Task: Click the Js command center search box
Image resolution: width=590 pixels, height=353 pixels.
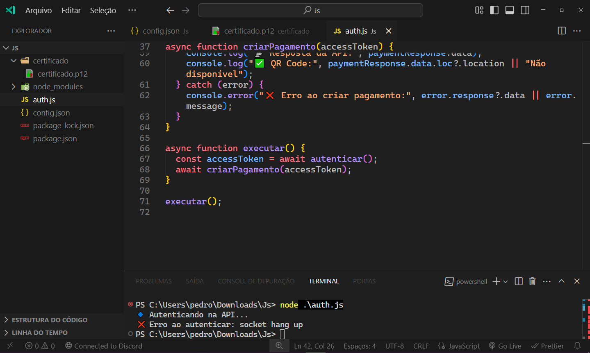Action: click(310, 10)
